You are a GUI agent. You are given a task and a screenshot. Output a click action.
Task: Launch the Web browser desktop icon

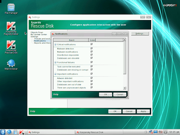(11, 65)
